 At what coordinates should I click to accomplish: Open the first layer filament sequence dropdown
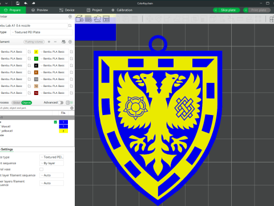(x=51, y=175)
